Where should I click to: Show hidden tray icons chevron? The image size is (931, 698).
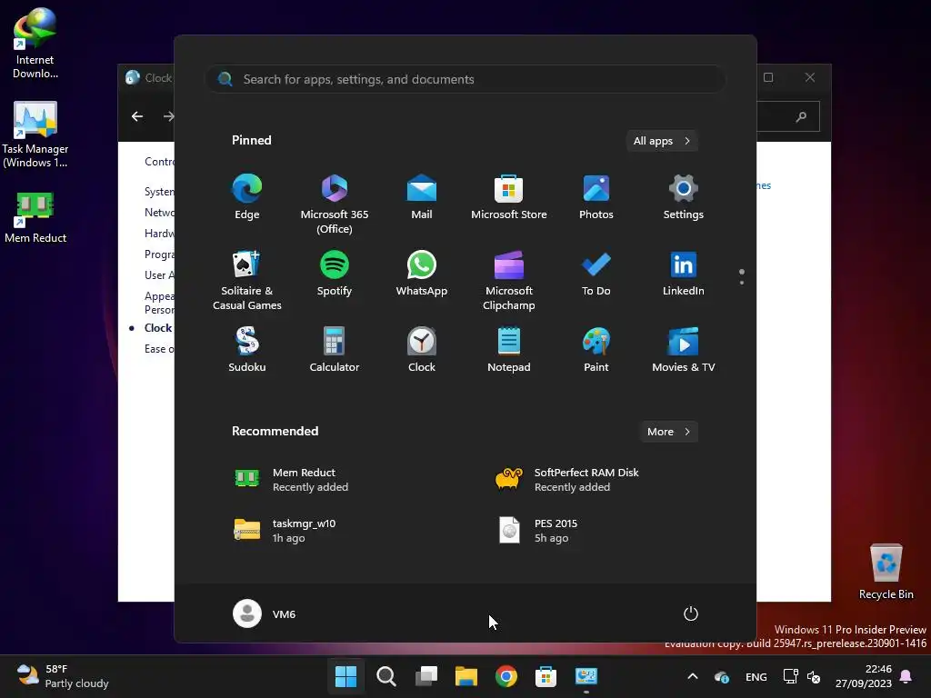click(692, 676)
